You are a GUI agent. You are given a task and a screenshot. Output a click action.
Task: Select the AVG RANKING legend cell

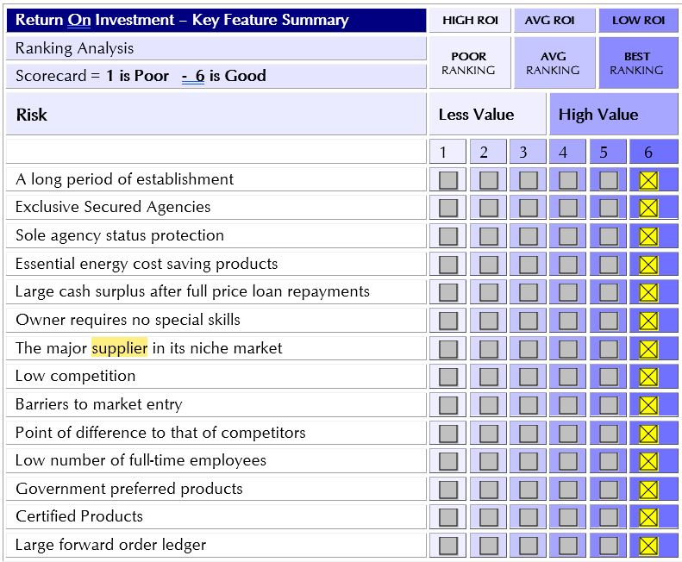pos(554,63)
